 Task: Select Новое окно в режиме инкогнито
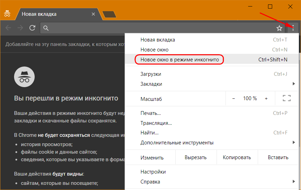(x=180, y=60)
